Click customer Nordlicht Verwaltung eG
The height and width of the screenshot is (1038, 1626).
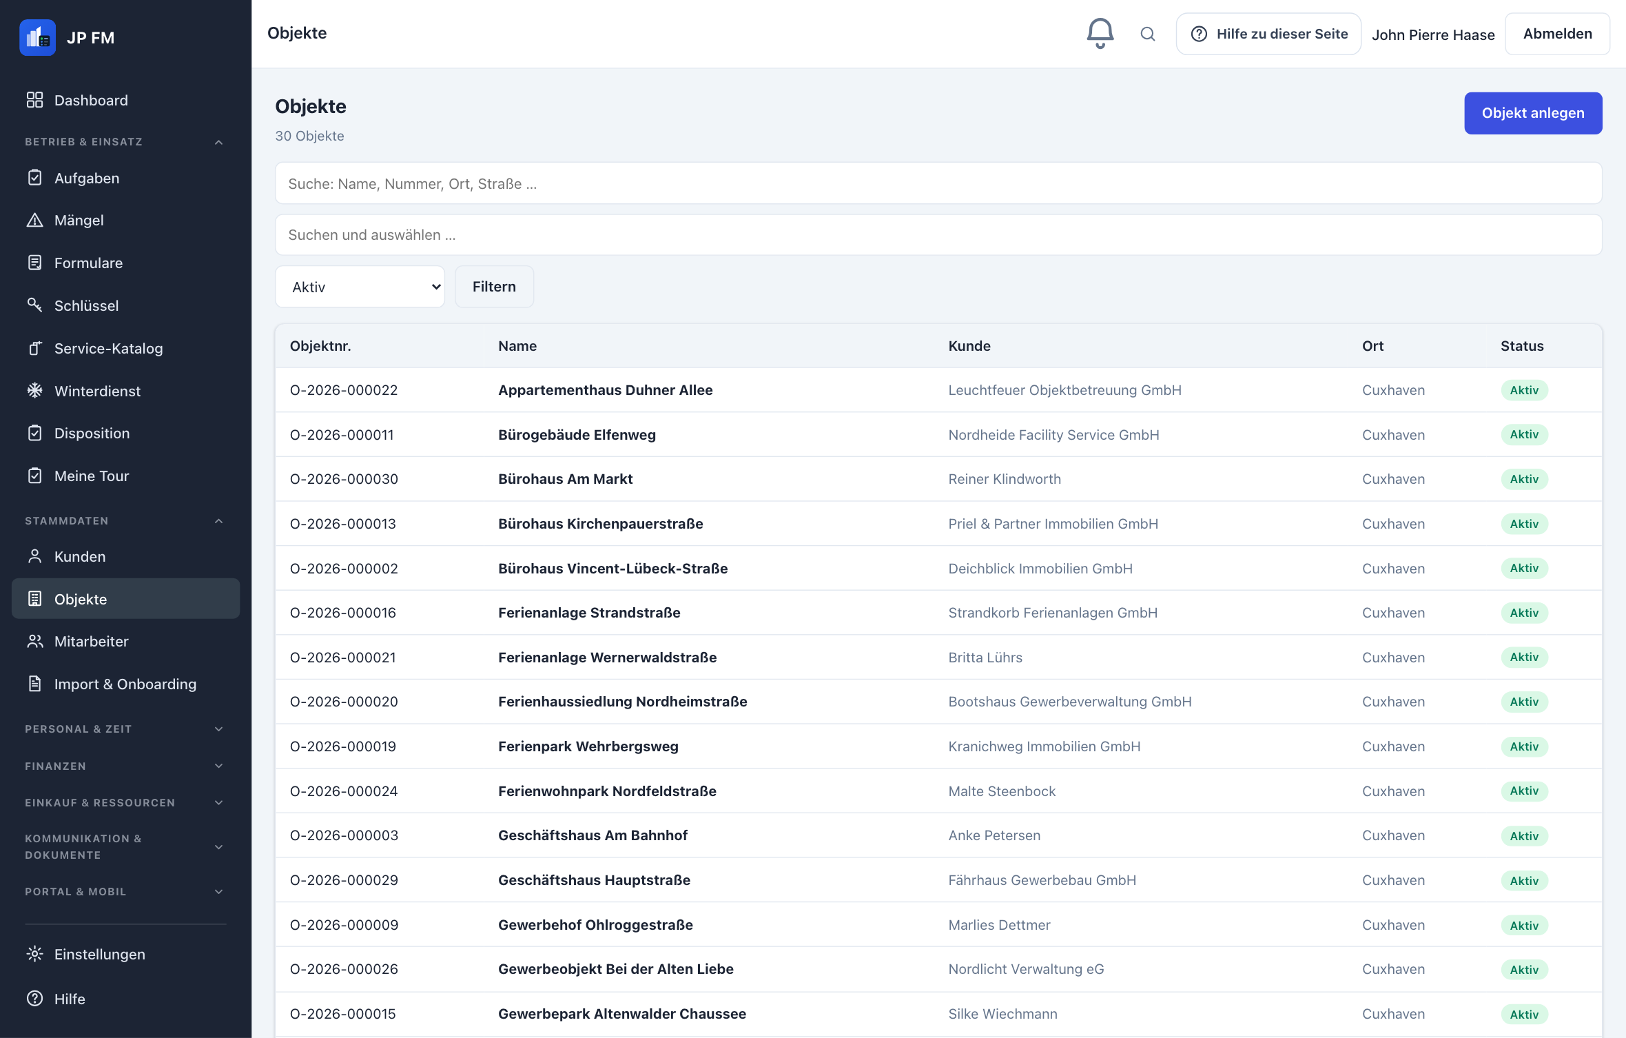click(x=1026, y=969)
